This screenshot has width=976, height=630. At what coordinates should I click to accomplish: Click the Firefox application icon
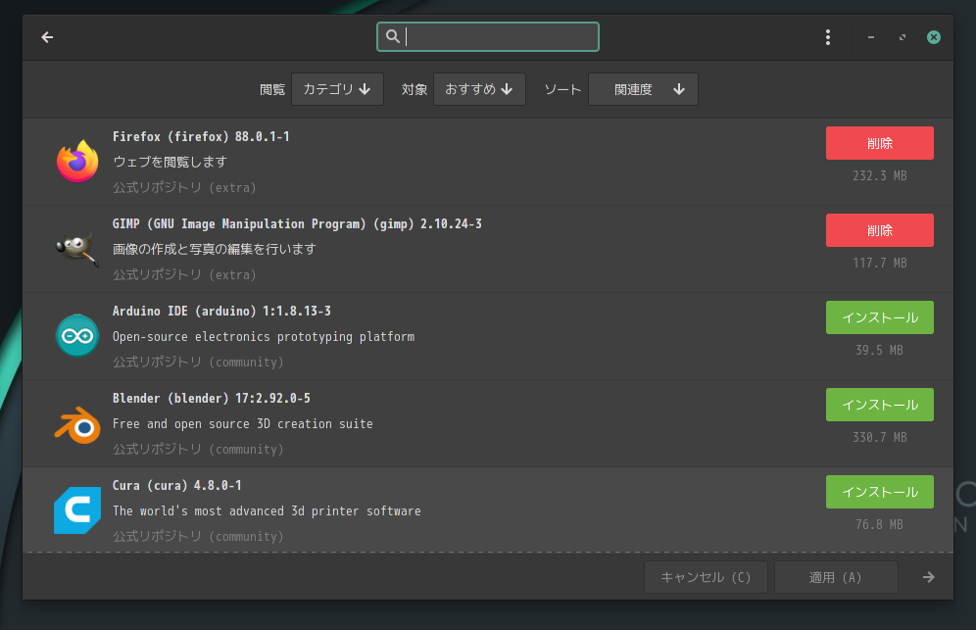(x=77, y=162)
